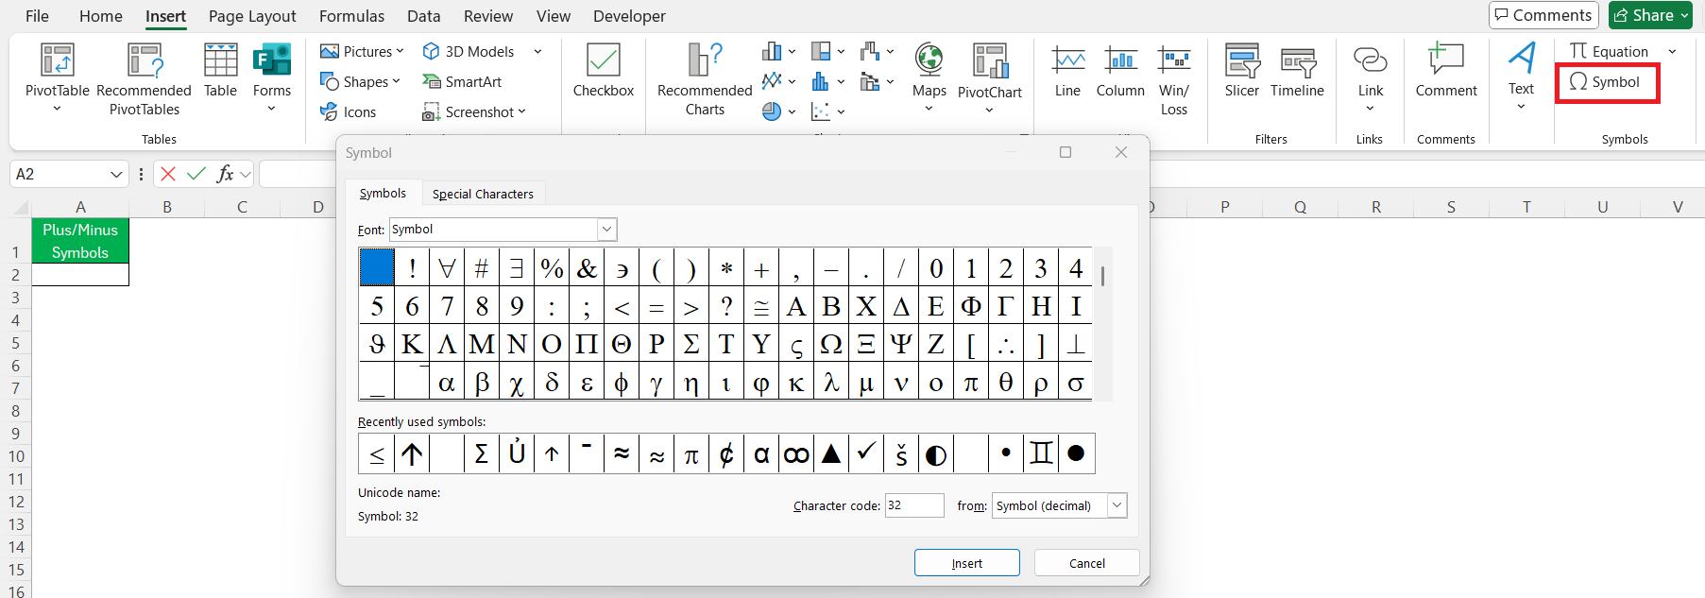Insert a Slicer filter

pyautogui.click(x=1242, y=71)
